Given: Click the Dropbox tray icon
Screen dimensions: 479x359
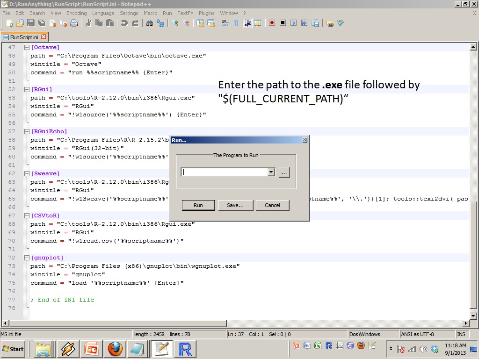Looking at the screenshot, I should pyautogui.click(x=435, y=349).
